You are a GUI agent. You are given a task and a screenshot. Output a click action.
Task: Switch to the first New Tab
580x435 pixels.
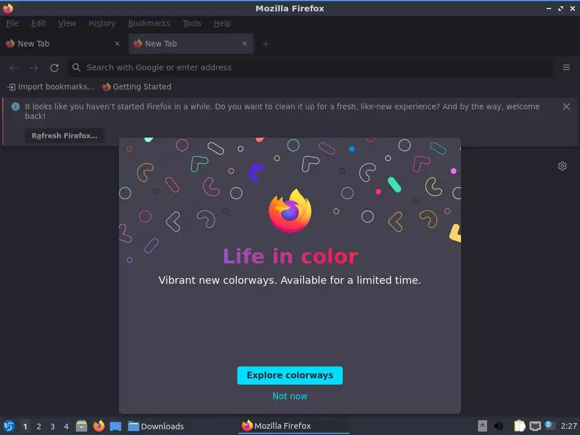click(x=63, y=44)
